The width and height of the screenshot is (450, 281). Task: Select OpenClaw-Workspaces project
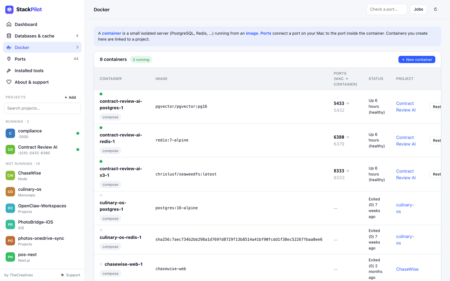pyautogui.click(x=42, y=208)
